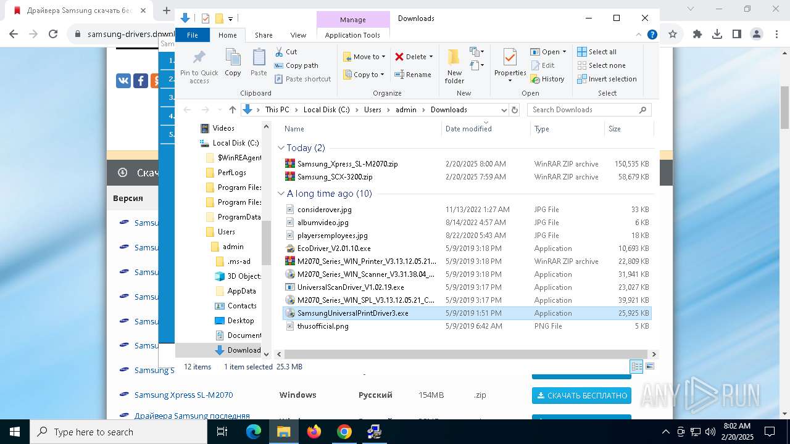The height and width of the screenshot is (444, 790).
Task: Open Task View on taskbar
Action: point(223,432)
